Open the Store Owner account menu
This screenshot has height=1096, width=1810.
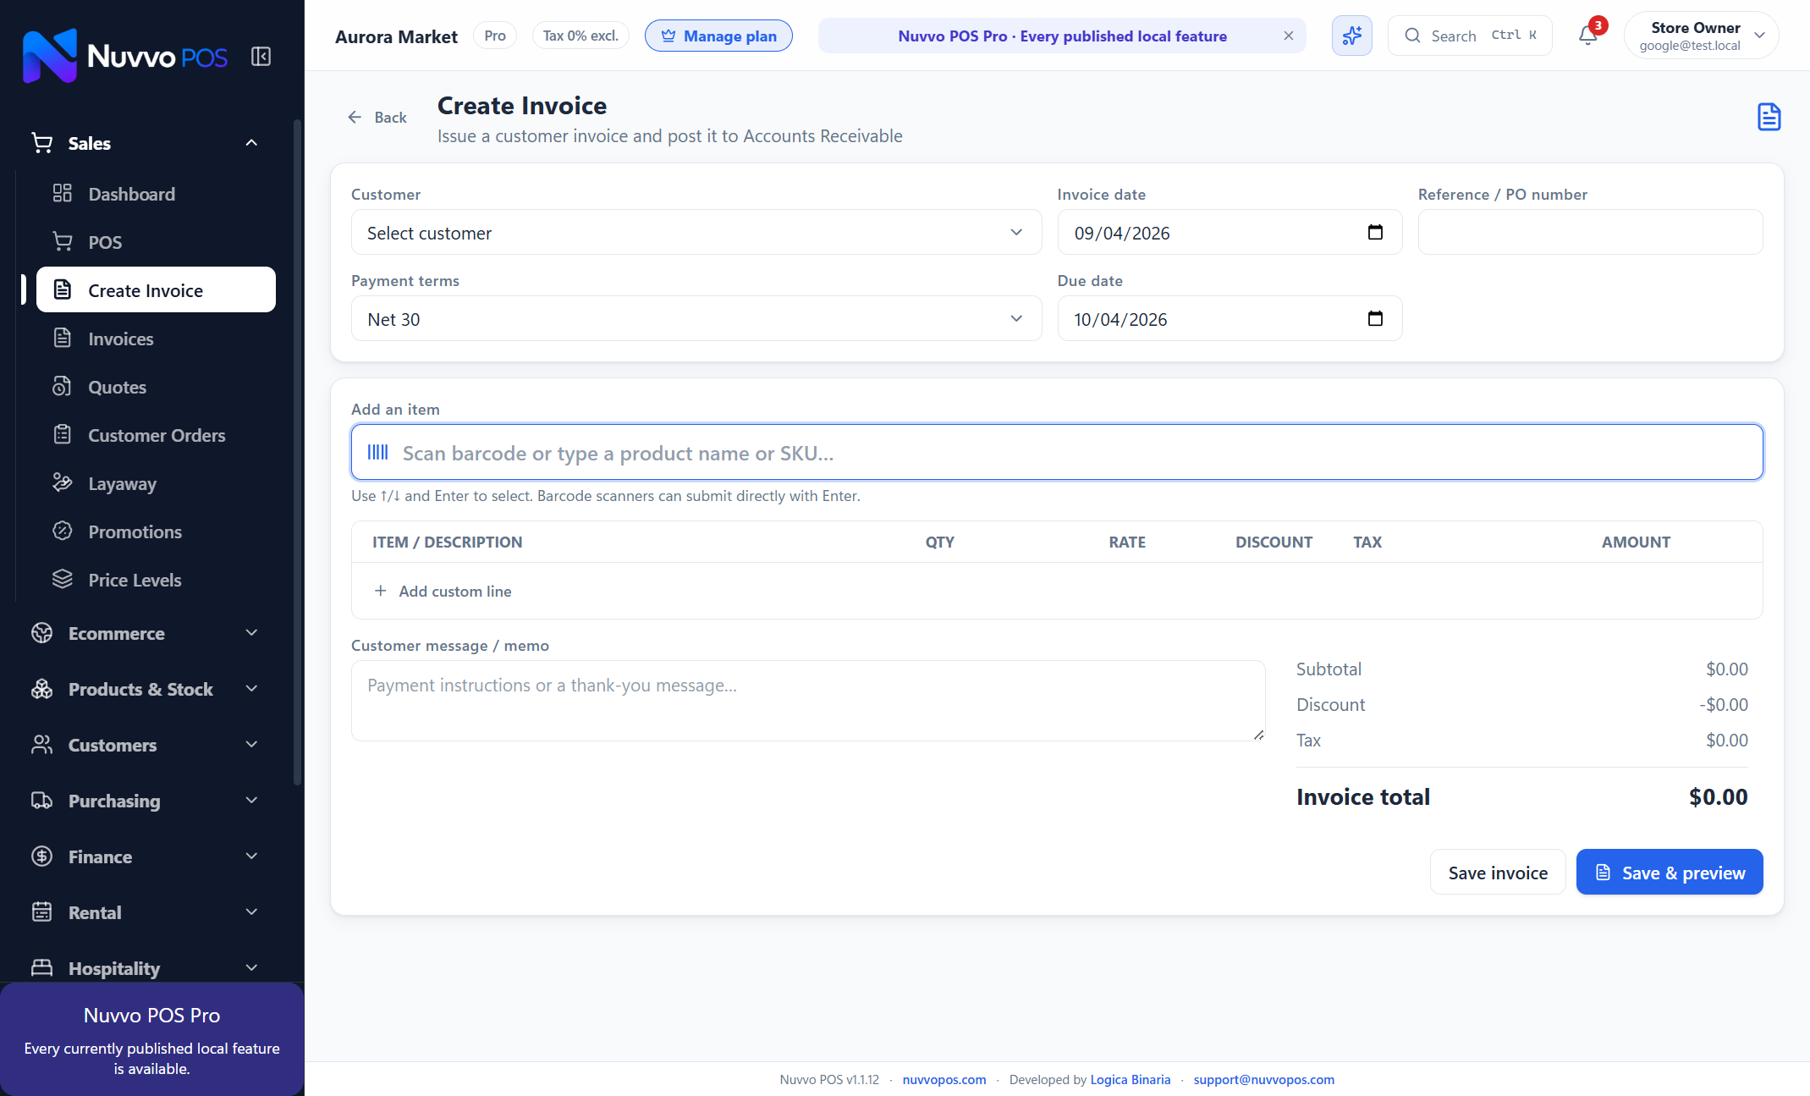point(1700,36)
